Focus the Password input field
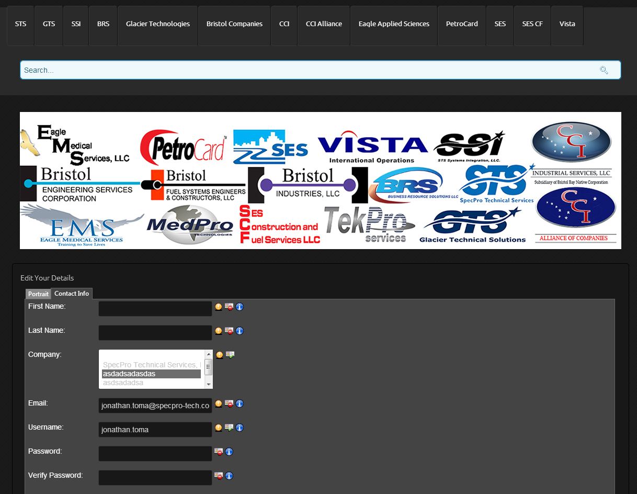Viewport: 637px width, 494px height. pos(155,454)
